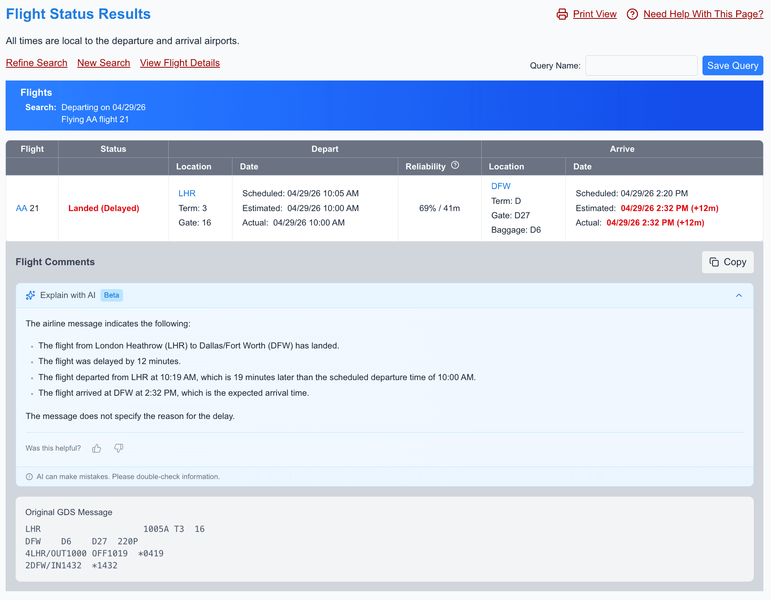The width and height of the screenshot is (771, 600).
Task: Click the Flight Status Results title
Action: (x=78, y=14)
